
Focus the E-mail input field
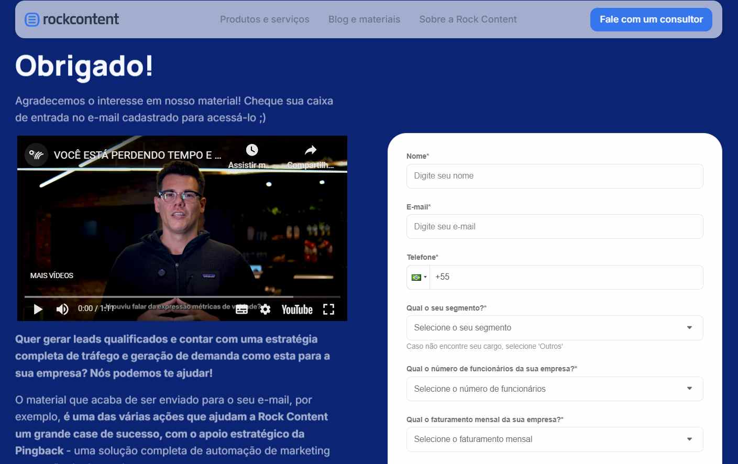pos(555,227)
